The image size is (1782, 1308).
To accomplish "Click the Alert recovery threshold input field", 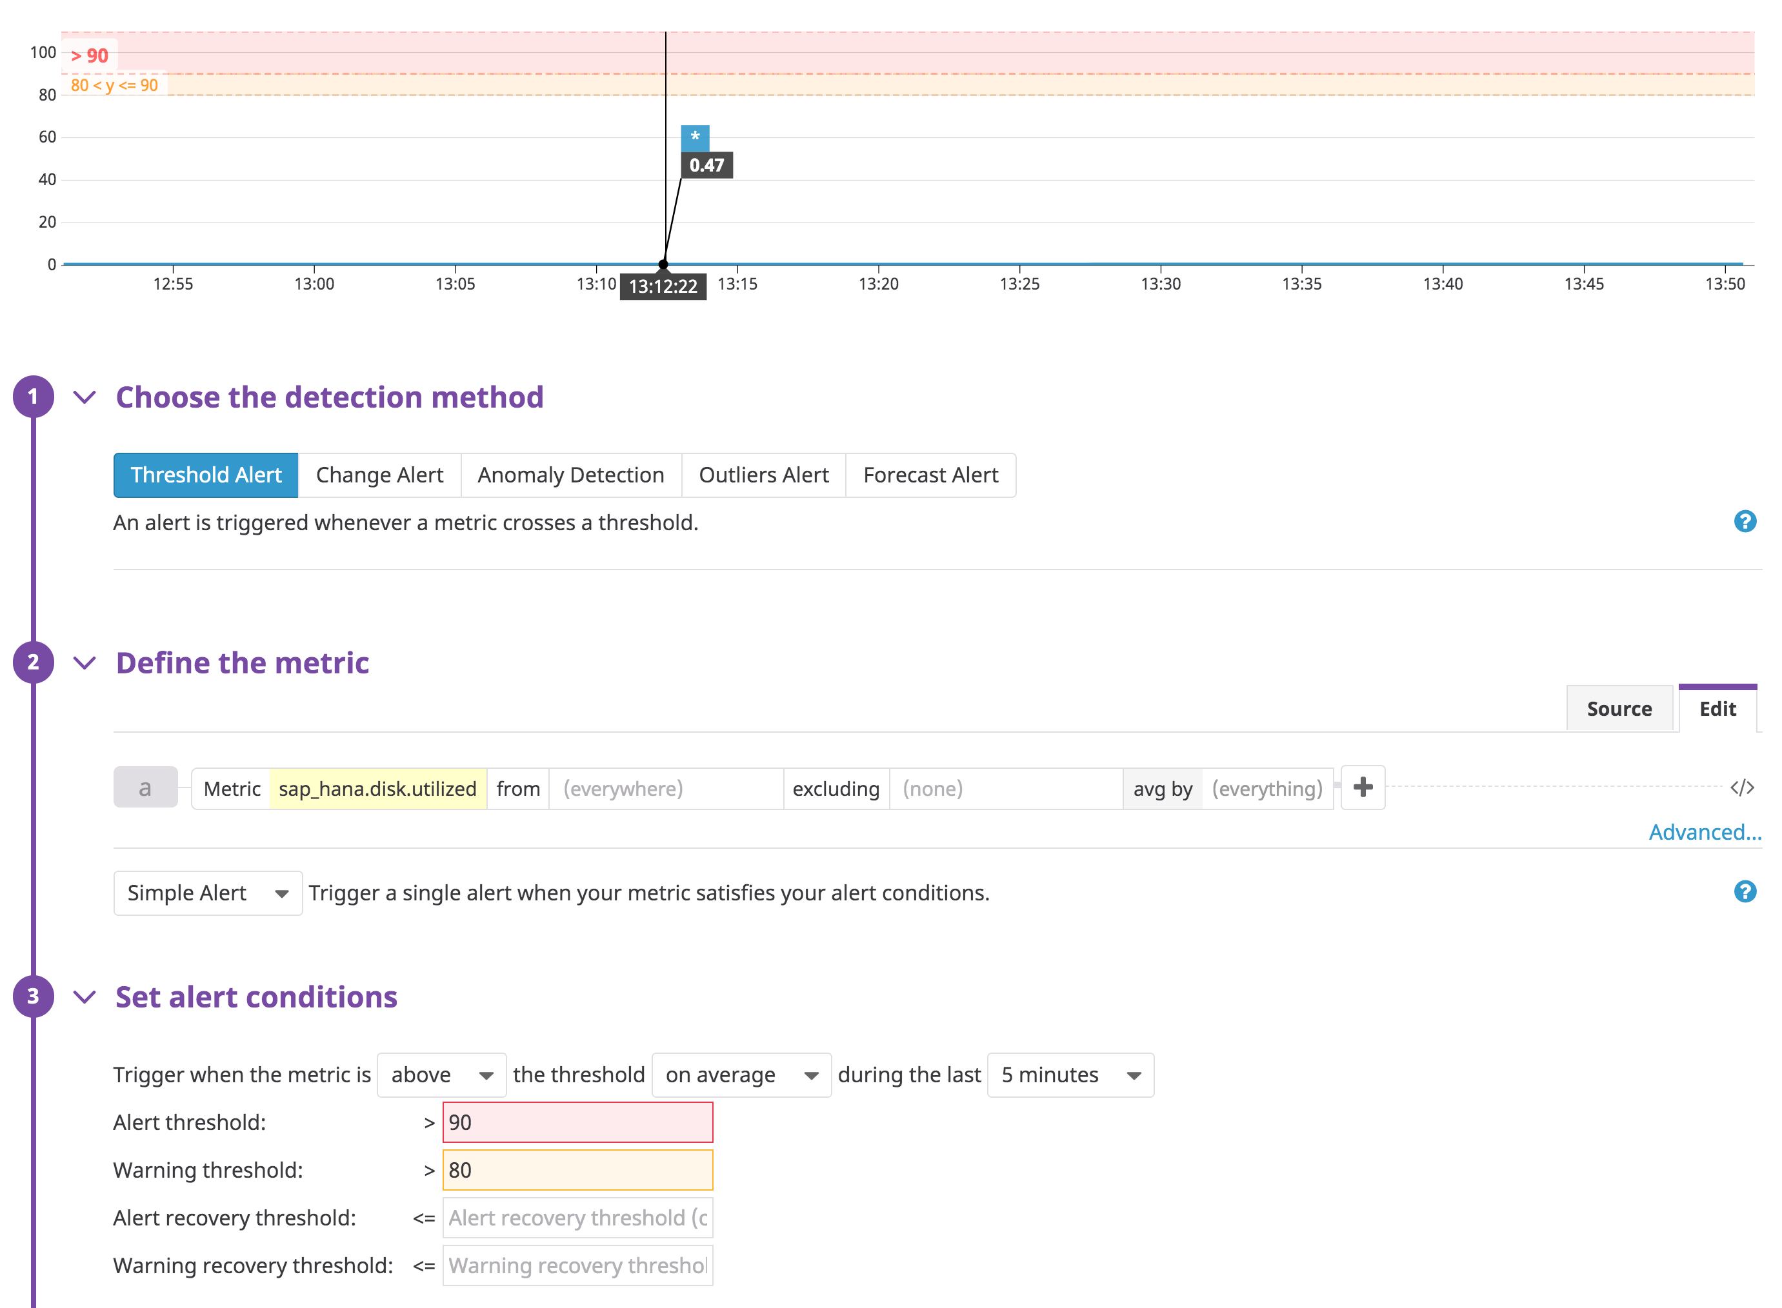I will coord(577,1218).
